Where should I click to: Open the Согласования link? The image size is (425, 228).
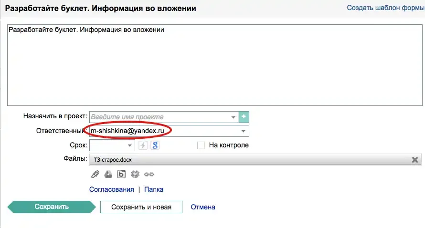pyautogui.click(x=112, y=189)
